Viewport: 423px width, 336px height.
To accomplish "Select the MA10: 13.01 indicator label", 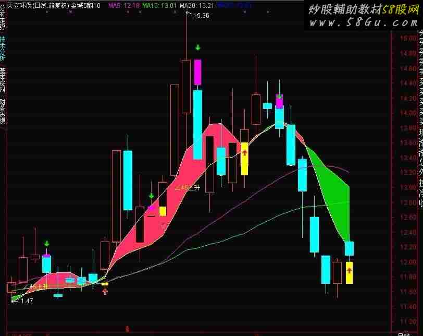I will click(159, 5).
